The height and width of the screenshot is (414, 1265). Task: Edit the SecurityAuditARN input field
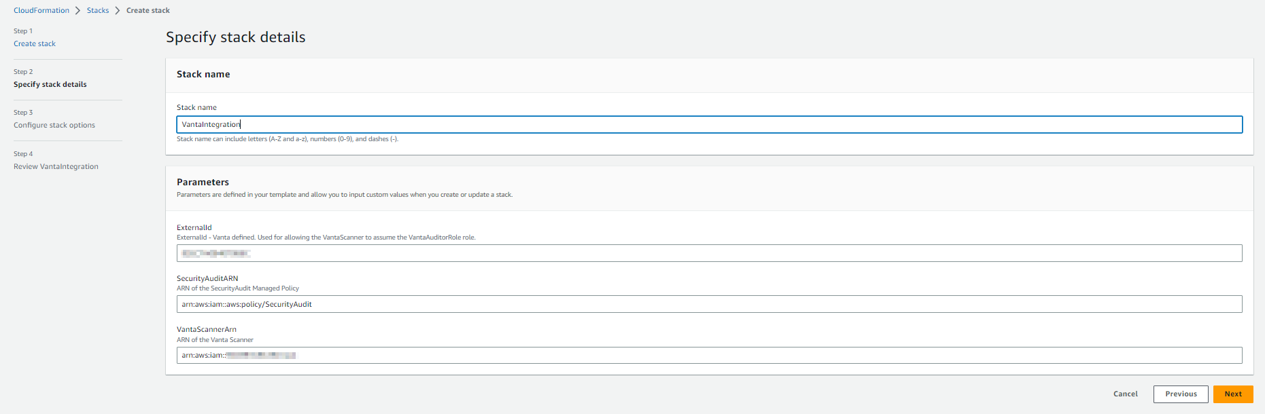point(710,304)
